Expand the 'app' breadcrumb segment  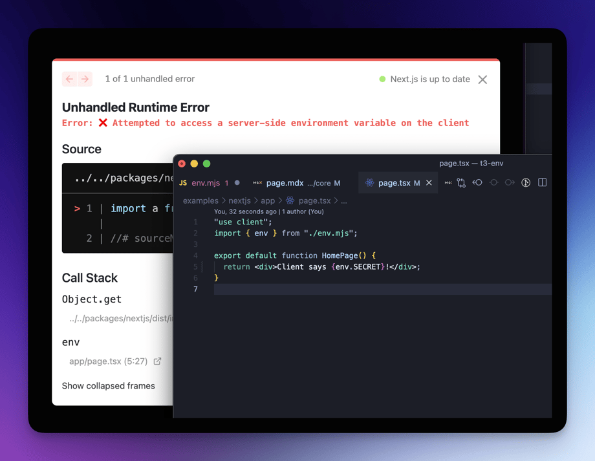[268, 201]
